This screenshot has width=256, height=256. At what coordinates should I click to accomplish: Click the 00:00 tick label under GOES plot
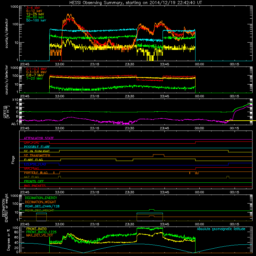coord(199,128)
